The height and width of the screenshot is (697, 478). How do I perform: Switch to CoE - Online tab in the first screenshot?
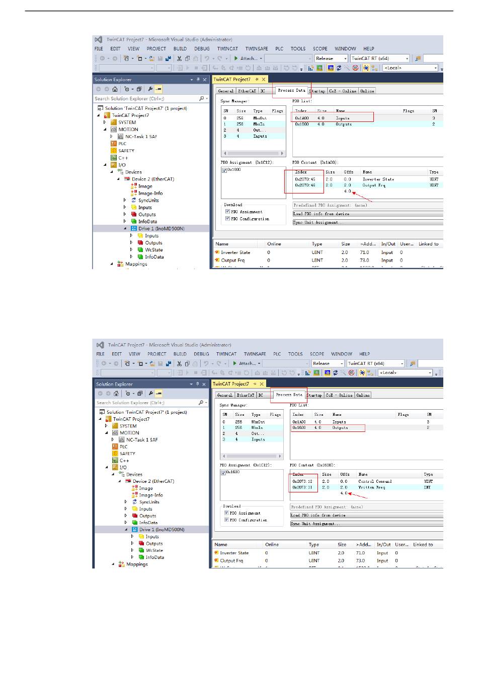click(343, 91)
